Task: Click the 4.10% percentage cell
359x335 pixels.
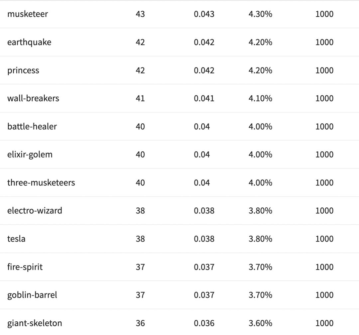Action: 260,98
